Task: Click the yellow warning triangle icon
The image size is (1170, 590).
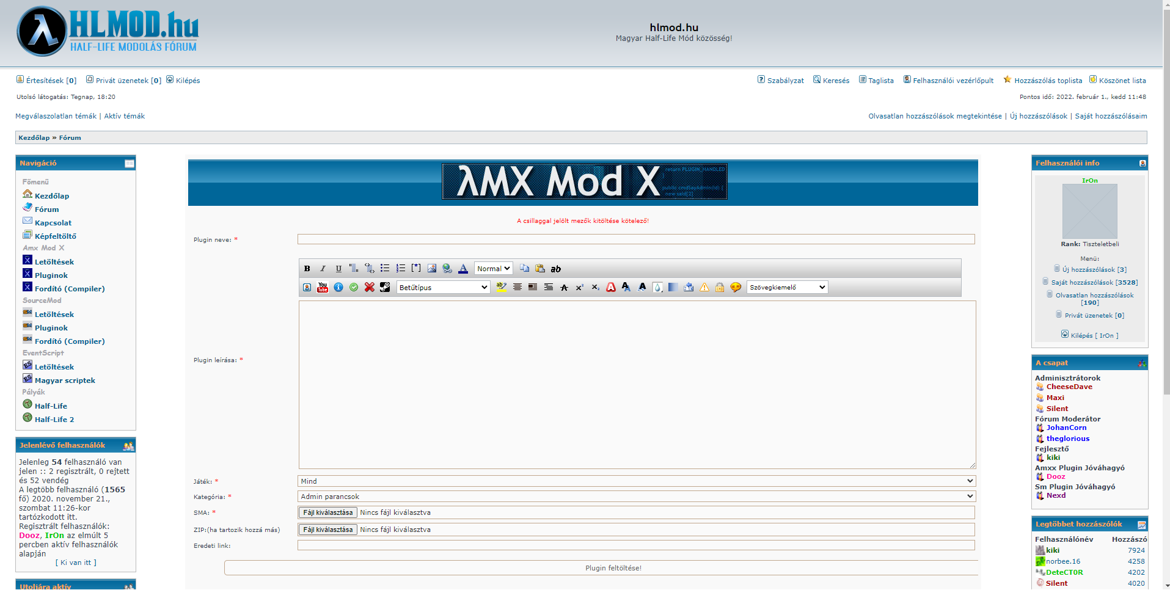Action: pyautogui.click(x=704, y=288)
